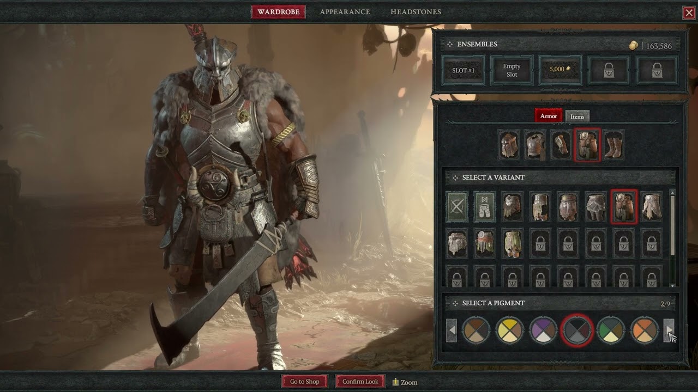Choose the plain pants outline variant
Screen dimensions: 698x392
pyautogui.click(x=485, y=207)
